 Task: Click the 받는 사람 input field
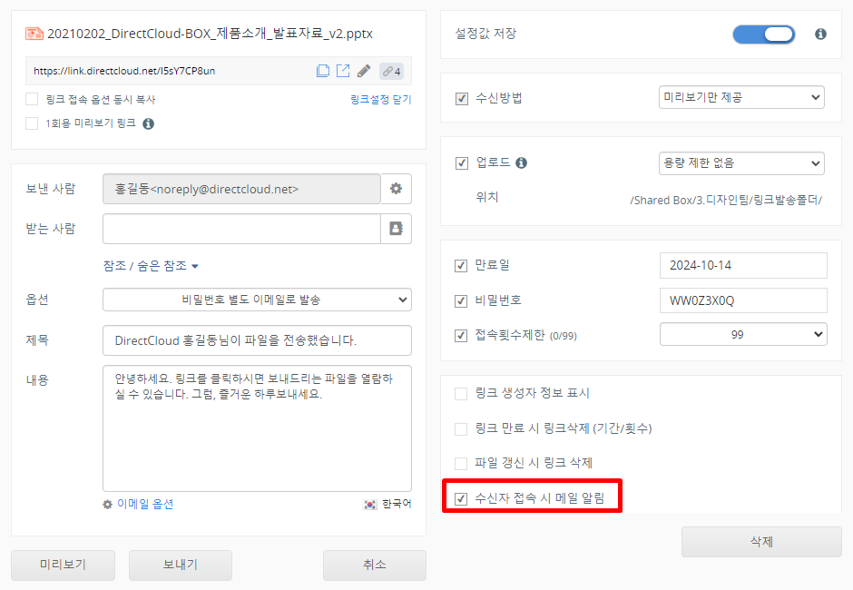tap(241, 229)
